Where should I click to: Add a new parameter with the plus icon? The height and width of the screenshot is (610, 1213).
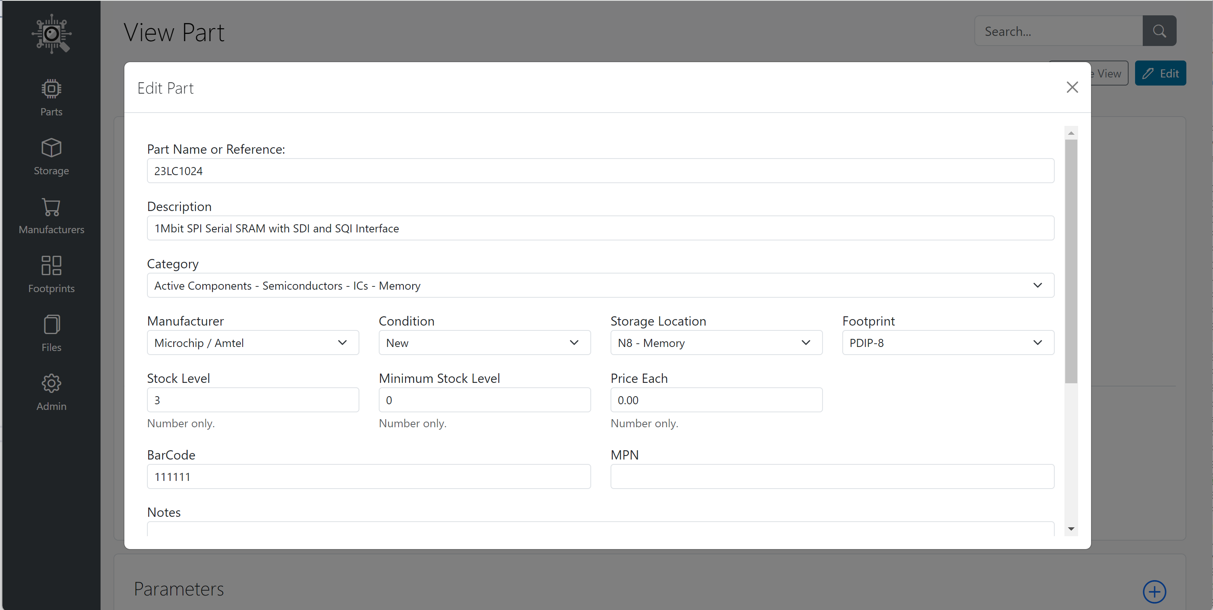coord(1154,592)
